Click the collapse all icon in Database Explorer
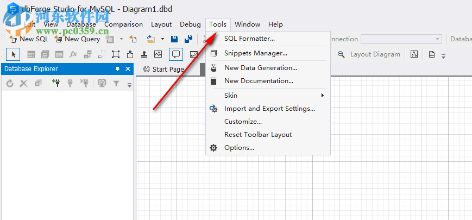 [38, 83]
